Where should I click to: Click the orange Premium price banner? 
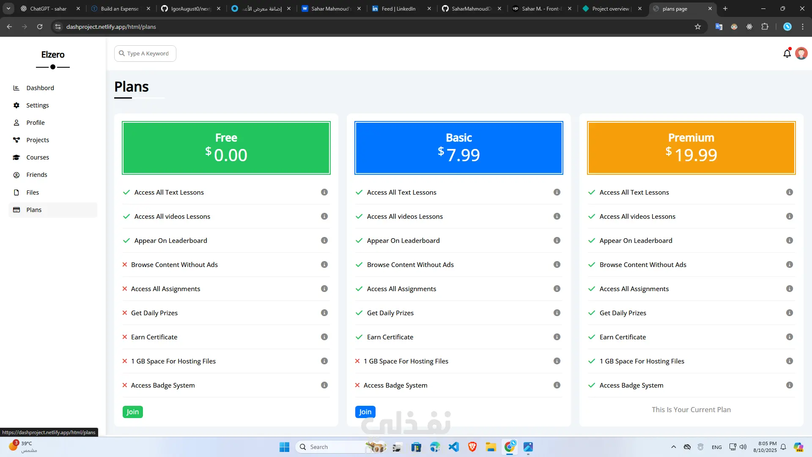(x=691, y=148)
